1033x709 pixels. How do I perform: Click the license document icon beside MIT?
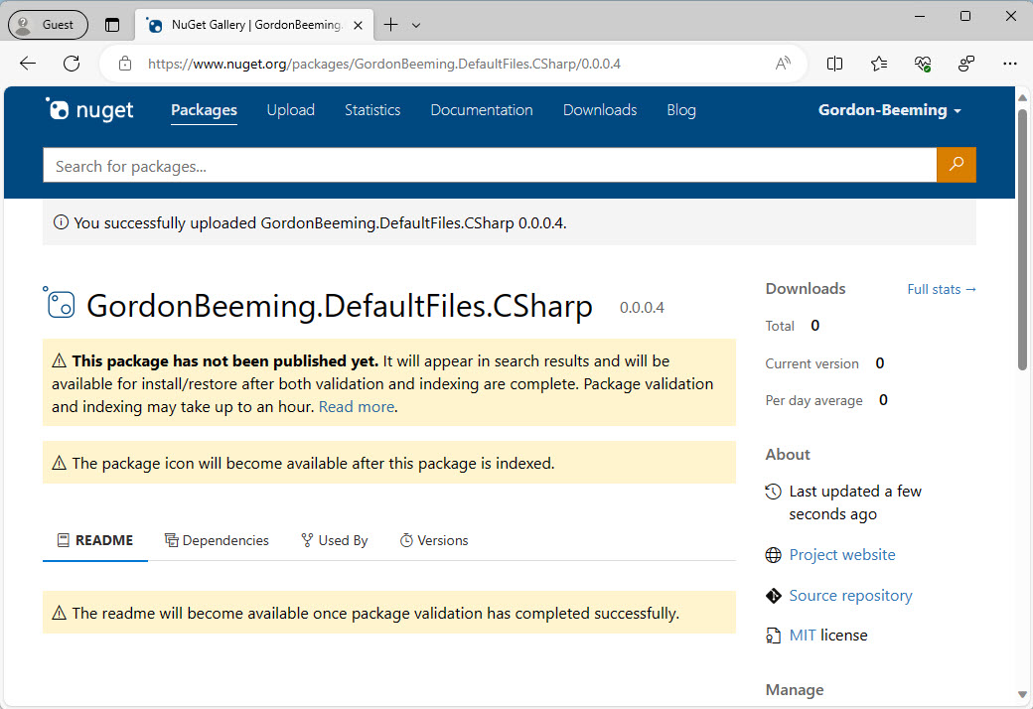coord(774,636)
